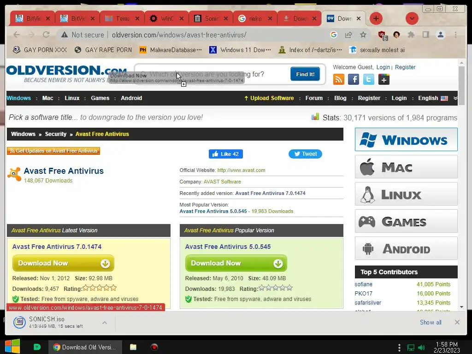Viewport: 472px width, 354px height.
Task: Bookmark this page with the star
Action: pos(363,35)
